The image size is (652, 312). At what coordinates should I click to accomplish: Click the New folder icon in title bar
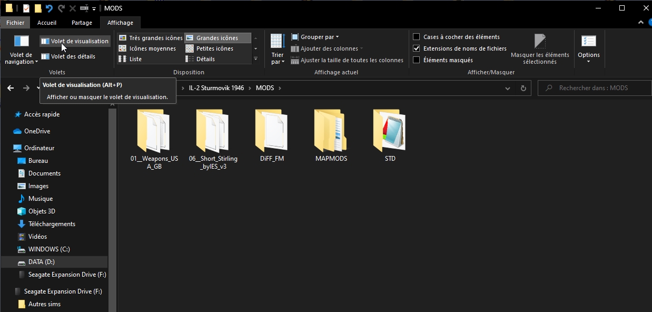point(38,8)
